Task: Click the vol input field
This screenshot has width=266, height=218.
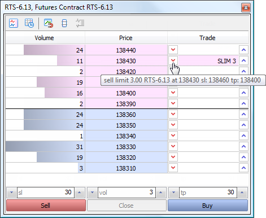Action: [x=127, y=193]
